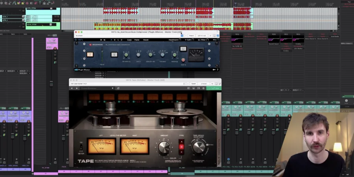The width and height of the screenshot is (354, 177).
Task: Select settings slot C in bx_townhouse
Action: (x=118, y=40)
